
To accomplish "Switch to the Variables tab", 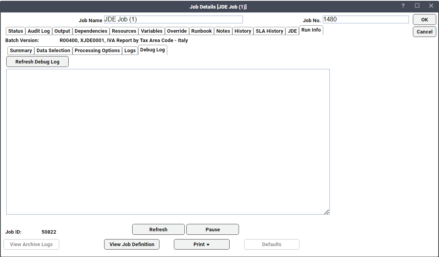I will pos(151,31).
